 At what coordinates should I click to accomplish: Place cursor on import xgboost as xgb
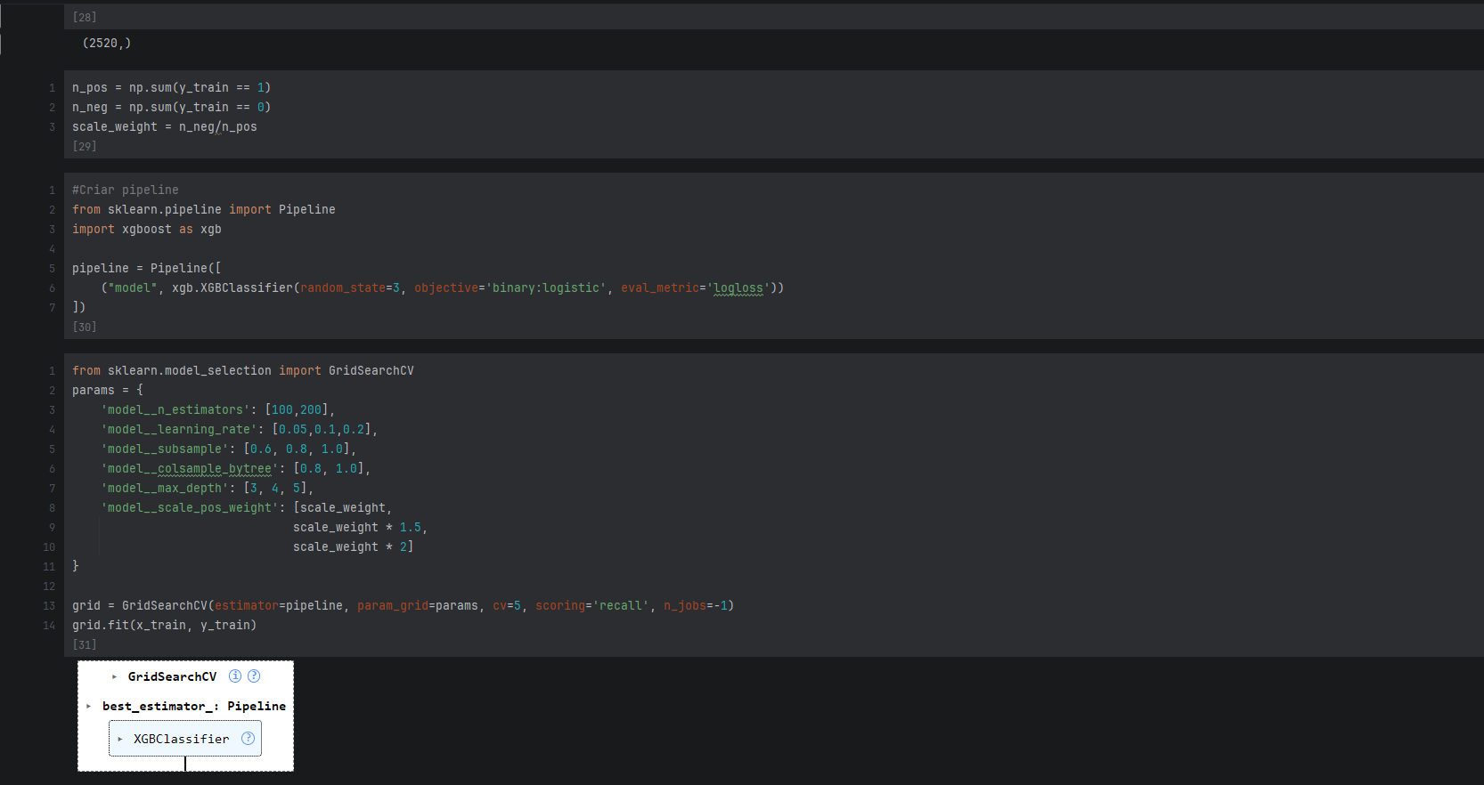click(x=146, y=229)
